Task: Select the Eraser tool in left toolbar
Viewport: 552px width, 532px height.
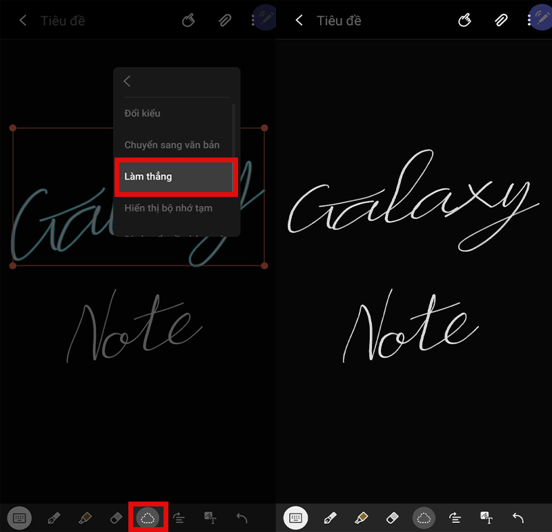Action: 116,518
